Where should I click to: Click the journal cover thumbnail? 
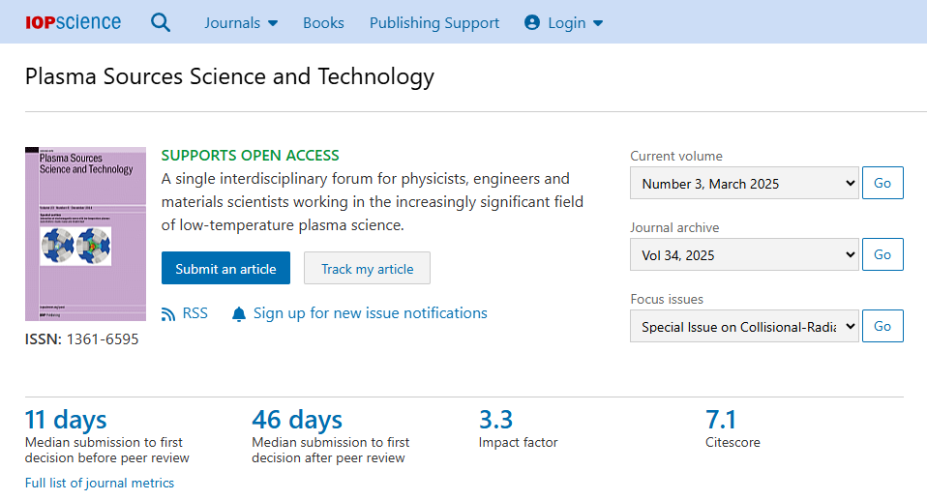(86, 234)
